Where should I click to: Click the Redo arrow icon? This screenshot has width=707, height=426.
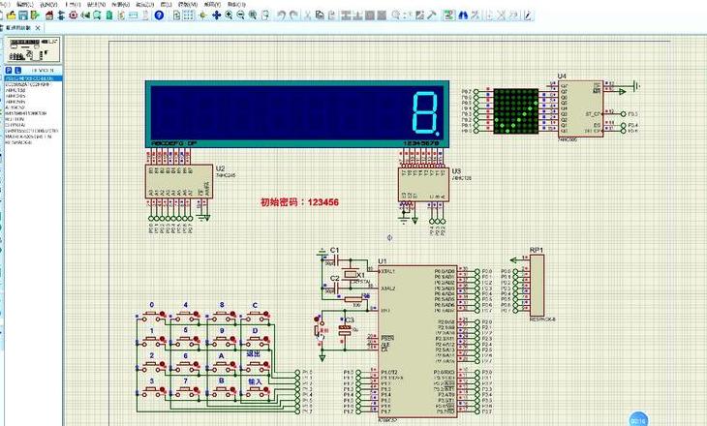pyautogui.click(x=293, y=15)
